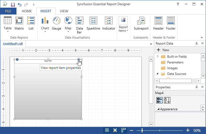Open the FILE menu

click(8, 11)
